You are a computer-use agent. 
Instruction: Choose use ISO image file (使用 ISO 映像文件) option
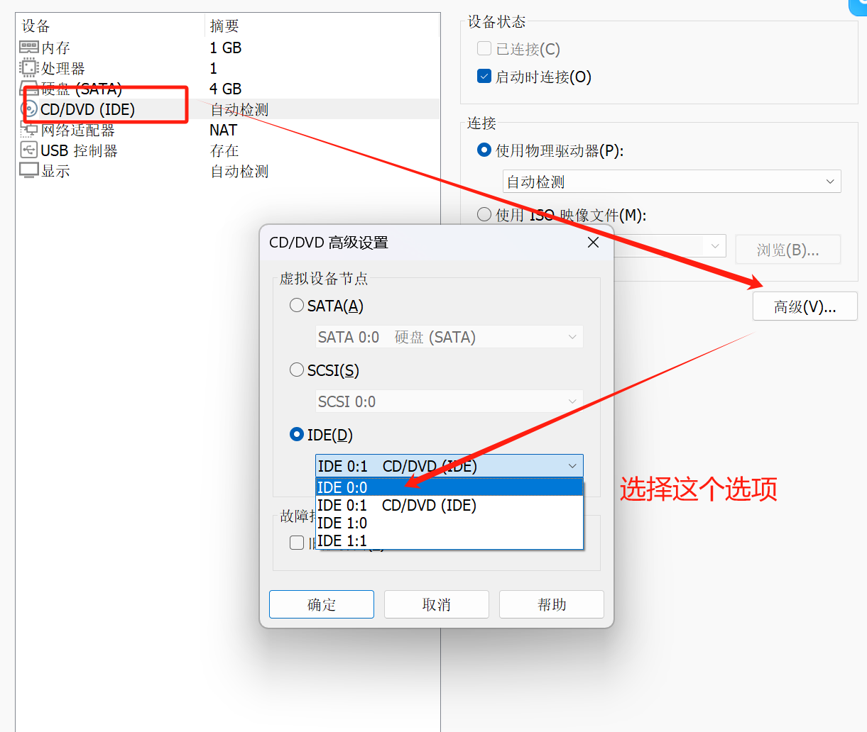pos(484,215)
